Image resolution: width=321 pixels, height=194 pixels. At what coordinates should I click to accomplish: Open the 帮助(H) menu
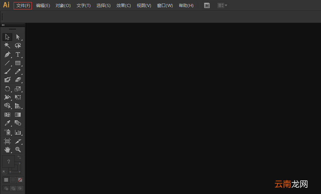coord(186,6)
